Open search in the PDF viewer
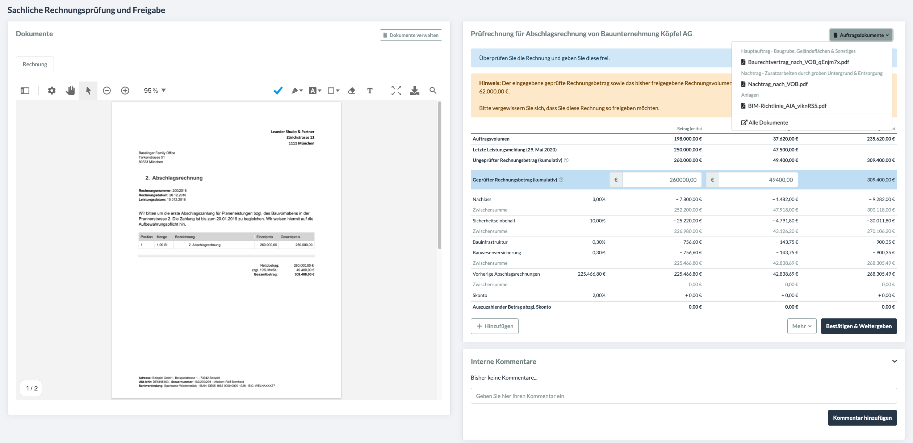The width and height of the screenshot is (913, 443). click(433, 91)
